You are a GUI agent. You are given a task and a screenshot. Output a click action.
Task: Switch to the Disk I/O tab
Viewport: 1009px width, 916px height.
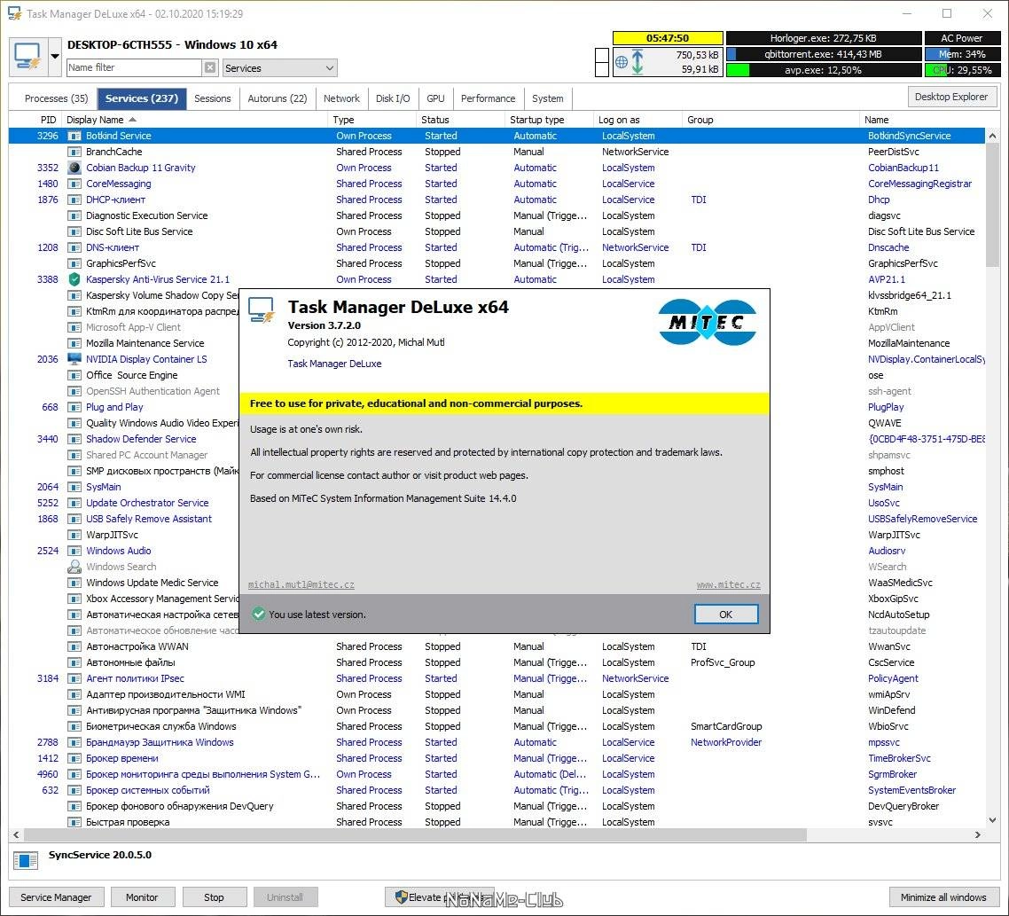tap(393, 98)
